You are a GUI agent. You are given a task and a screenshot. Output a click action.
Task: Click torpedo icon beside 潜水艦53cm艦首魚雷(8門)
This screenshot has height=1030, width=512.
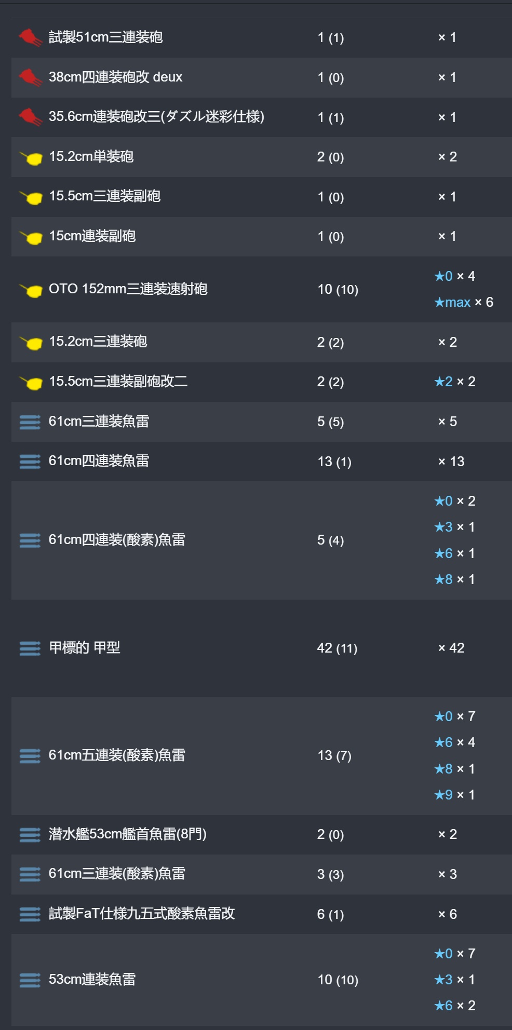click(x=30, y=834)
